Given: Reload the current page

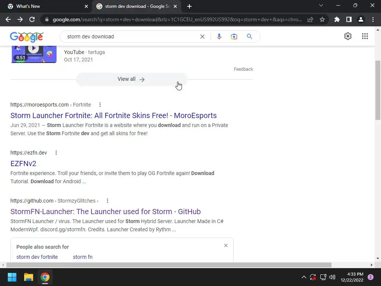Looking at the screenshot, I should (32, 19).
